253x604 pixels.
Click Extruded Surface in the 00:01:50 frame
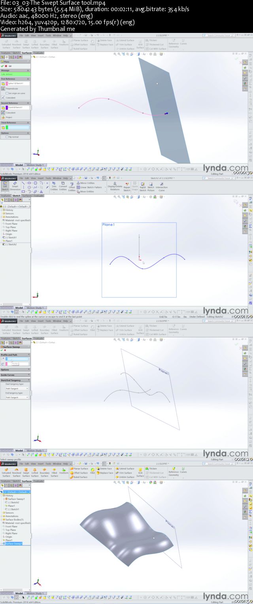(6, 472)
